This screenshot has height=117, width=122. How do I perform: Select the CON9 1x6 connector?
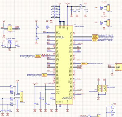point(21,97)
